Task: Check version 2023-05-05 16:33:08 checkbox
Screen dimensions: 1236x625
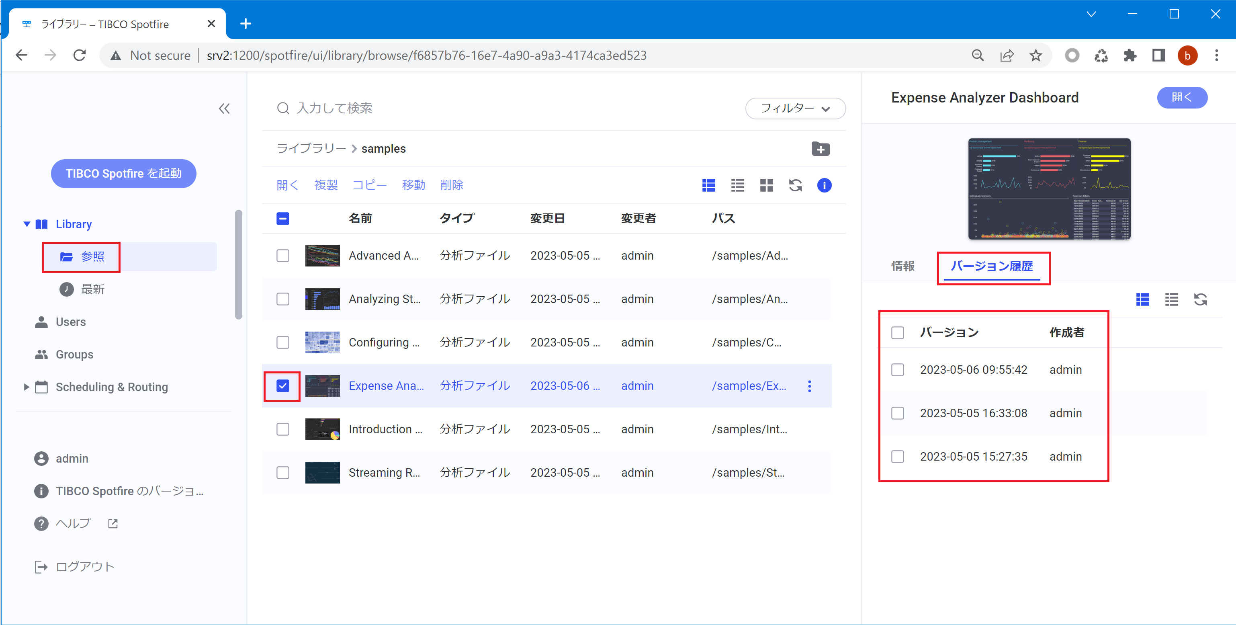Action: point(897,413)
